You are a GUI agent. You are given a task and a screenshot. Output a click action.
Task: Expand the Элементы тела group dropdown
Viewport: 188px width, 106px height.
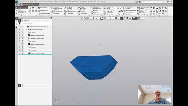tap(88, 16)
